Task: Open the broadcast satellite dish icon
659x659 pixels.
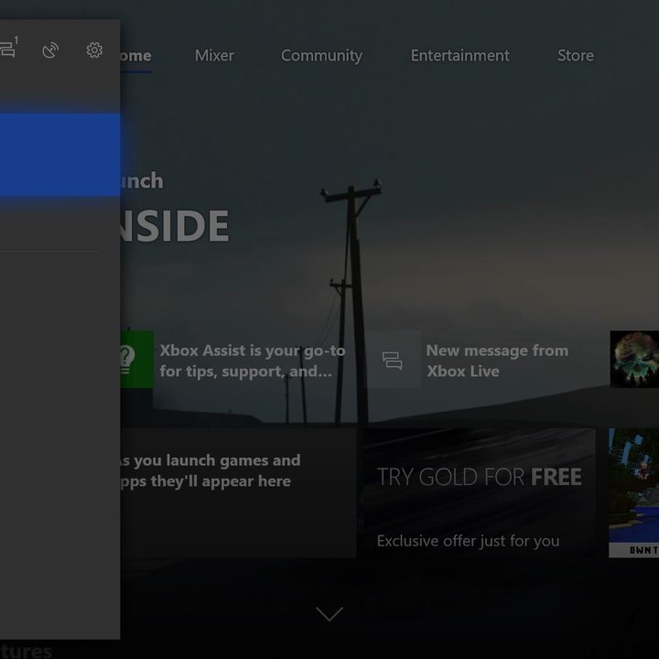Action: pyautogui.click(x=50, y=50)
